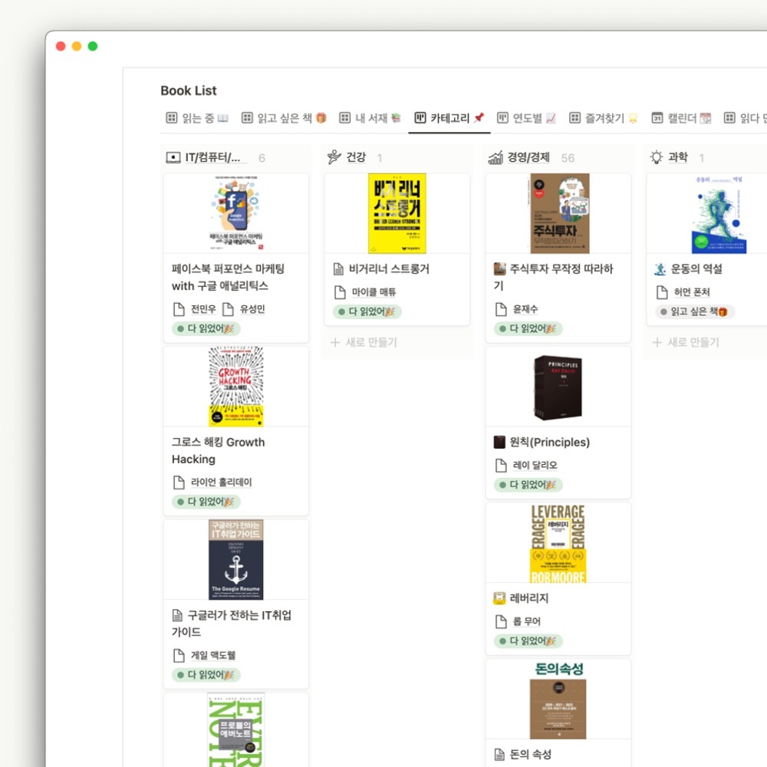Select the 연도별 view tab
Screen dimensions: 767x767
(526, 118)
